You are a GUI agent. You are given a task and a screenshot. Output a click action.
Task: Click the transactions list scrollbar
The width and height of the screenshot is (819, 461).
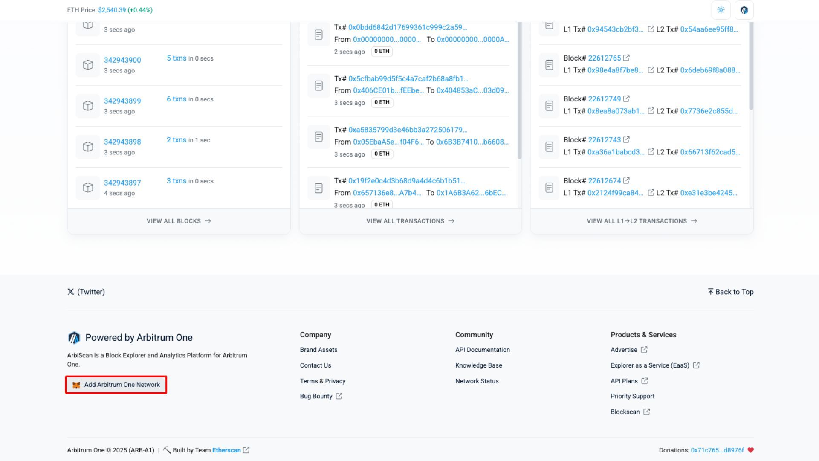(519, 90)
